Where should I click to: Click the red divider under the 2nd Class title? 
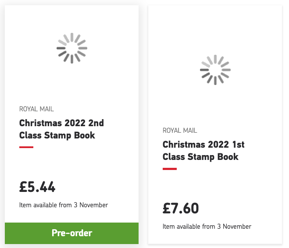pos(26,147)
